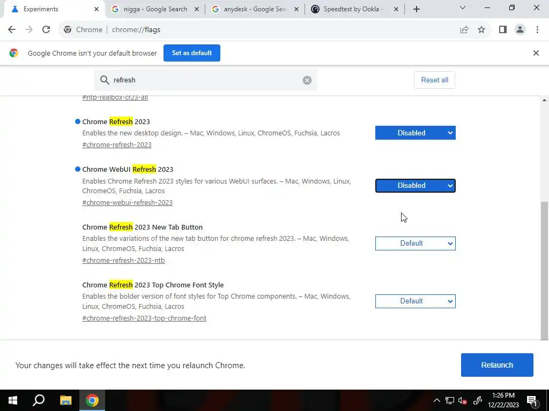Screen dimensions: 549x411
Task: Open the #chrome-refresh-2023-ntb link
Action: 124,261
